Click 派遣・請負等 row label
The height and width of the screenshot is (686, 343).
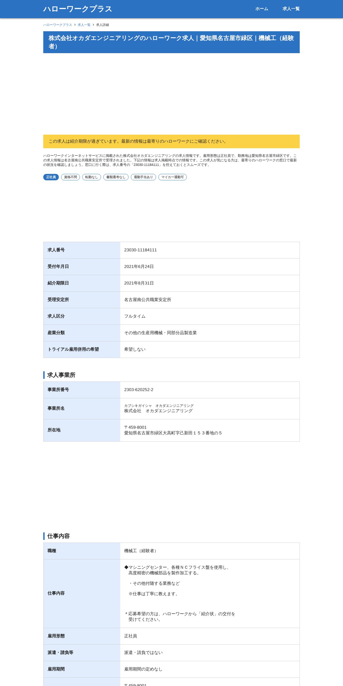(x=60, y=653)
